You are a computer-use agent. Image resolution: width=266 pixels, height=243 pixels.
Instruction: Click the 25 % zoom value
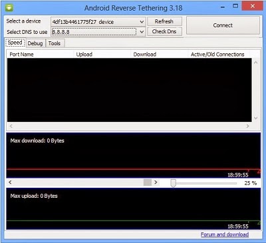[x=251, y=183]
